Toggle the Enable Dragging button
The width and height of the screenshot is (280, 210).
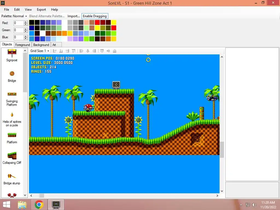pyautogui.click(x=95, y=16)
